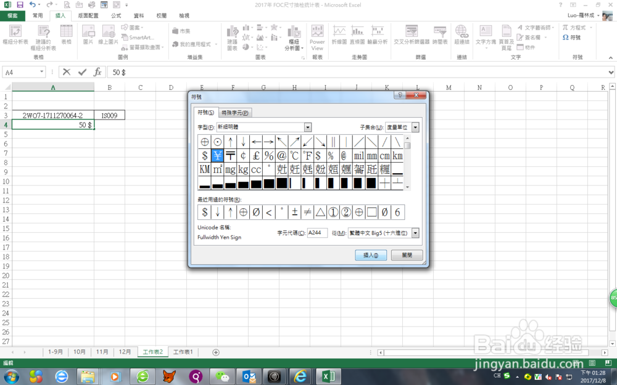
Task: Open the π 方程式 equation dropdown
Action: coord(591,28)
